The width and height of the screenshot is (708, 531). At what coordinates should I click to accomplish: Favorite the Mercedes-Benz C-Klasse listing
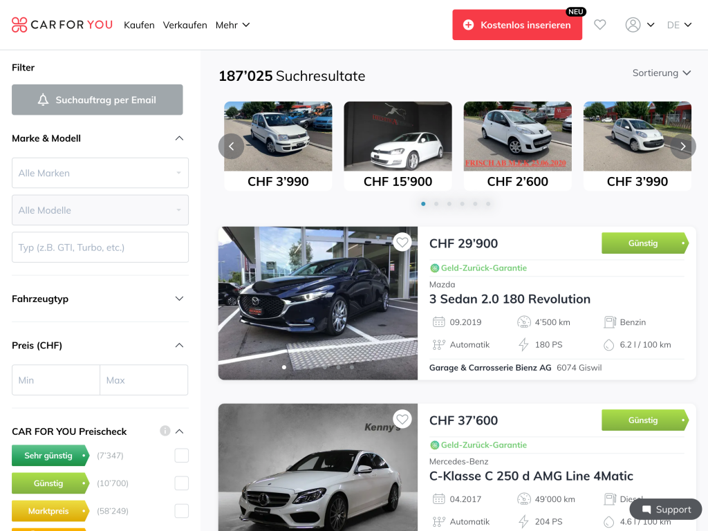tap(402, 419)
